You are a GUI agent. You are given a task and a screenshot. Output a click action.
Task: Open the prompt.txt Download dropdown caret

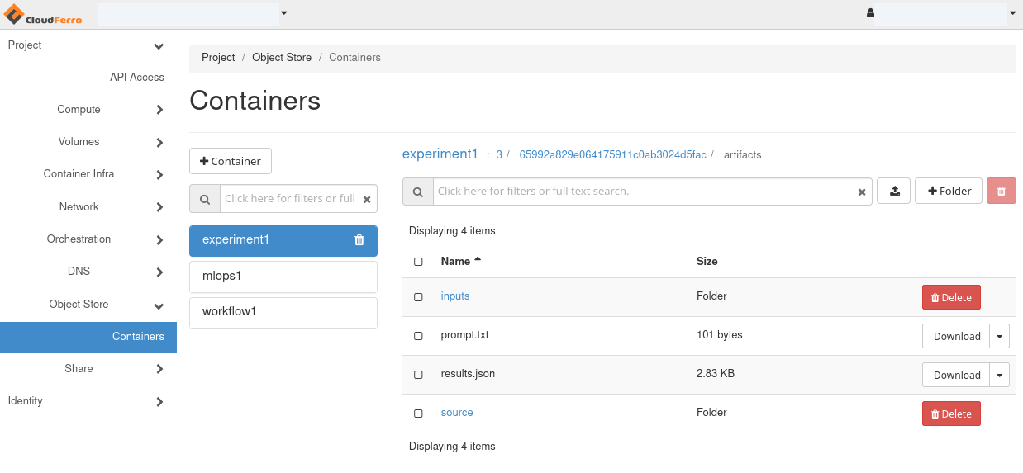(1000, 336)
